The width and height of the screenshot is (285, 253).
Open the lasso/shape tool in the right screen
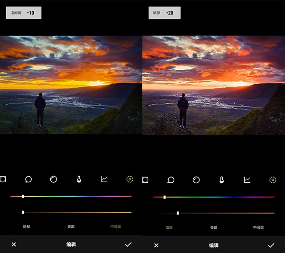[171, 180]
